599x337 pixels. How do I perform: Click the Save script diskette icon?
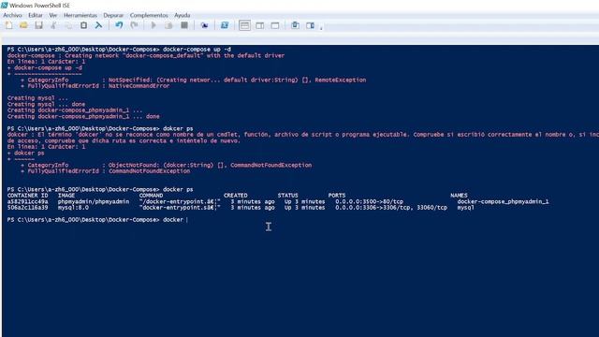[38, 25]
